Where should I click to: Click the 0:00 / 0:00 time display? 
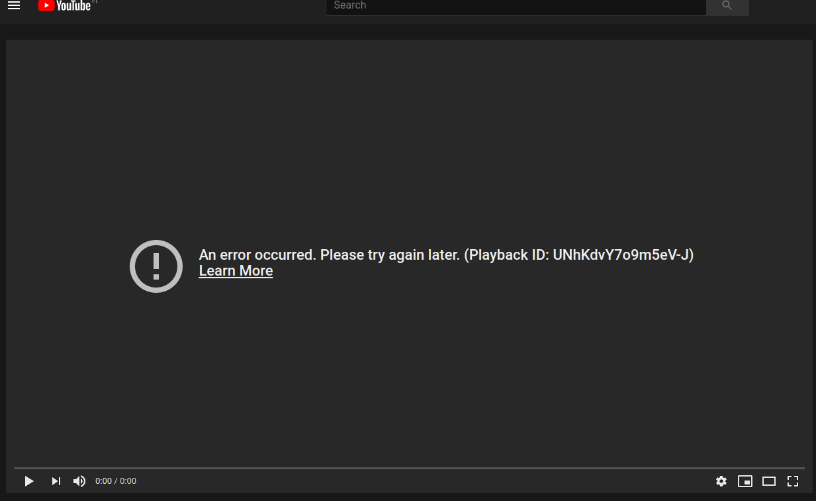[x=116, y=481]
